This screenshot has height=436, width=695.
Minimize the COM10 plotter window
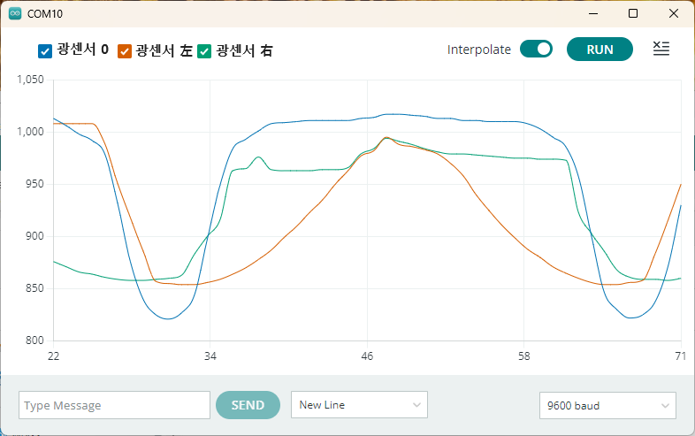pos(593,14)
